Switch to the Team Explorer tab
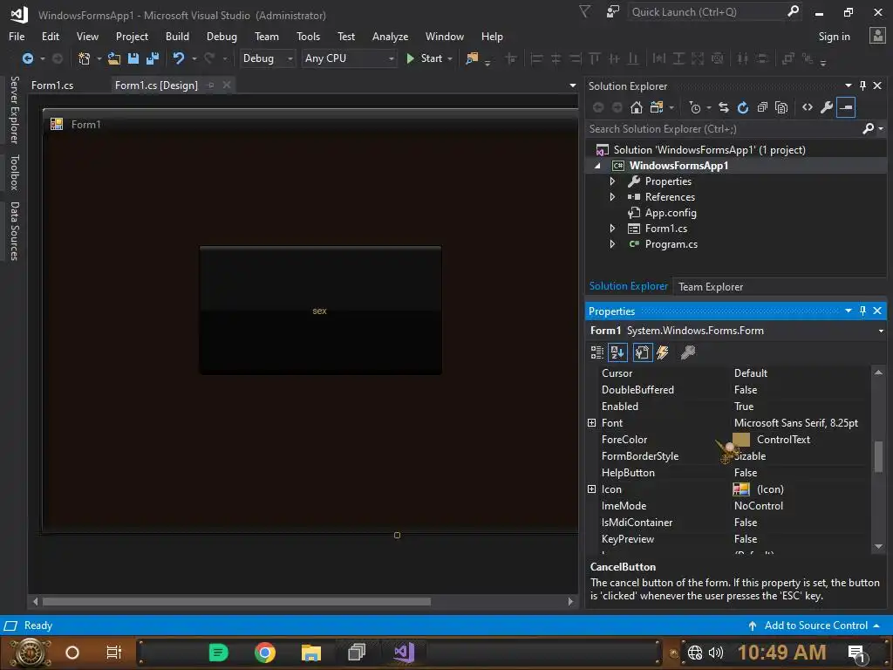 (x=710, y=286)
